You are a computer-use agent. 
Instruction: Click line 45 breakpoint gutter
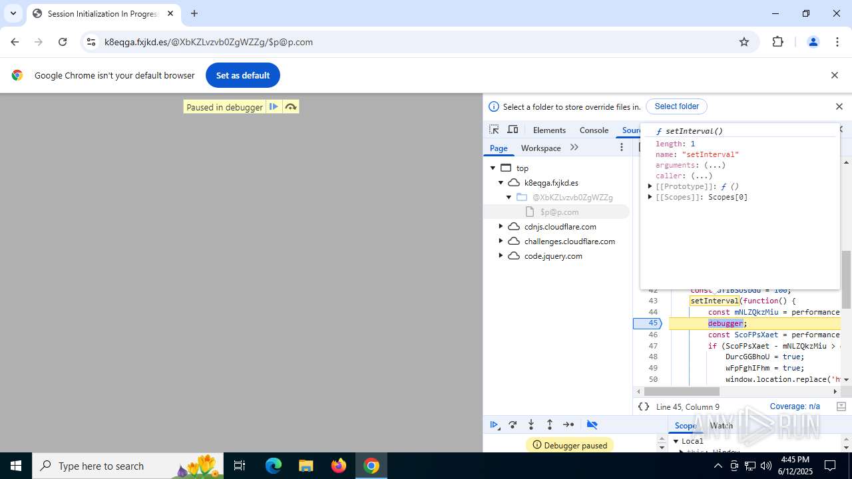click(x=647, y=323)
